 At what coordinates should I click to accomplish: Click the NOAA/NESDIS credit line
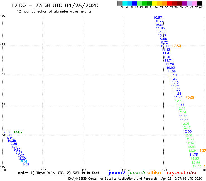click(x=112, y=179)
